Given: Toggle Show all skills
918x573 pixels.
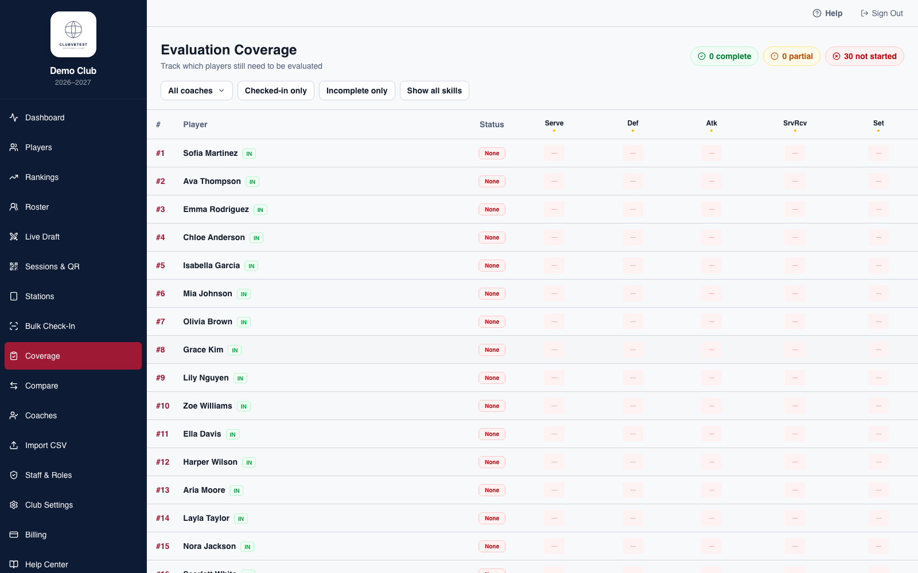Looking at the screenshot, I should click(x=434, y=91).
